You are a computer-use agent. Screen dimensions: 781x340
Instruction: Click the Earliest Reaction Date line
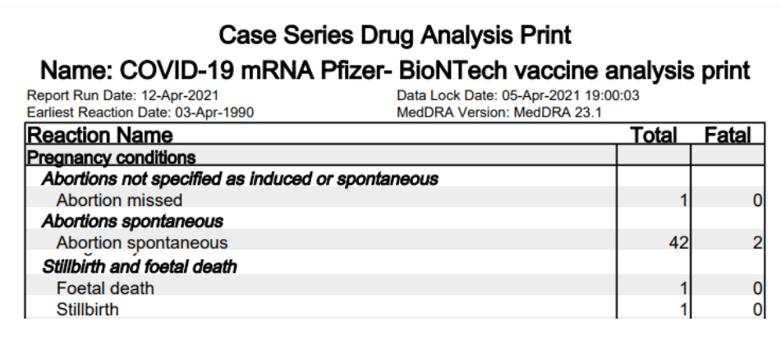click(x=140, y=112)
